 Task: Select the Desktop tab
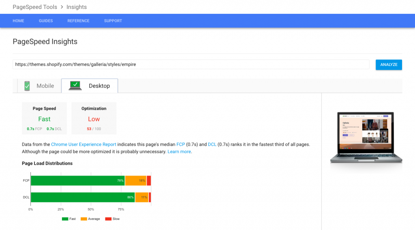[90, 86]
